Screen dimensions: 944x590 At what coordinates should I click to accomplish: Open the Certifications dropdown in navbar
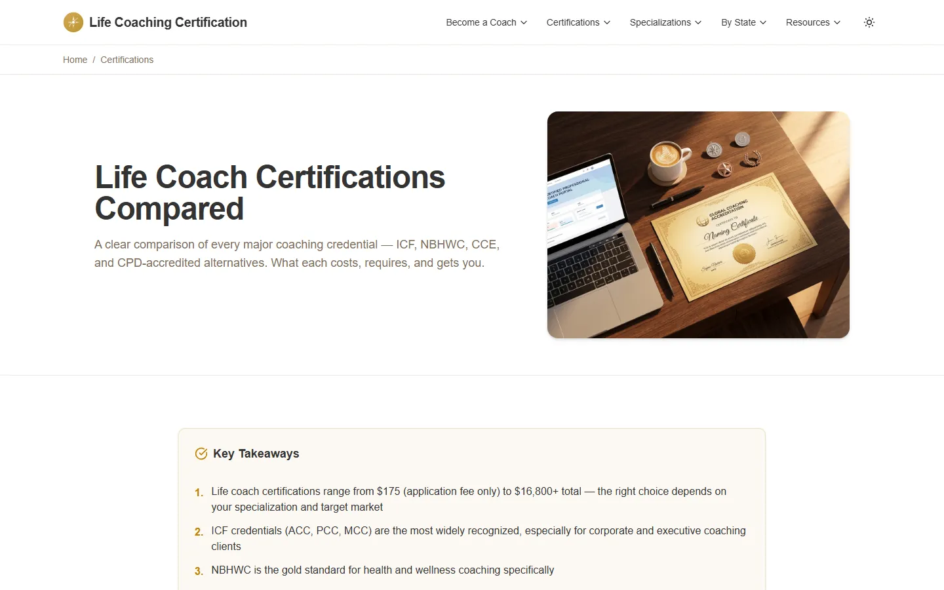[x=578, y=22]
